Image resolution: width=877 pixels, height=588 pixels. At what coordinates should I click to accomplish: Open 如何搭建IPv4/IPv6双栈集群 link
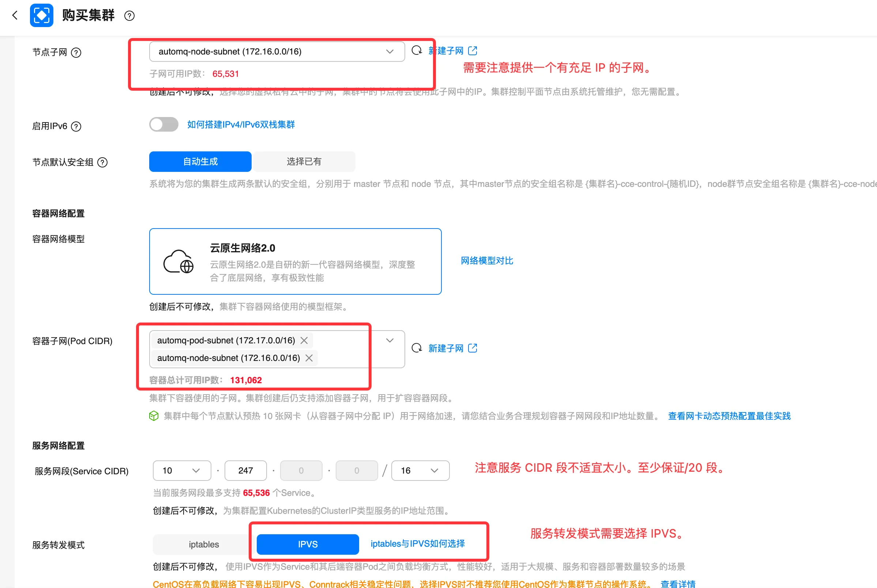241,124
